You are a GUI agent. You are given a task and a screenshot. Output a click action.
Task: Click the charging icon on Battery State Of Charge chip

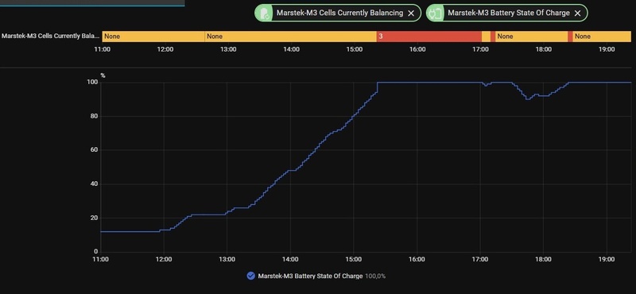click(x=436, y=13)
